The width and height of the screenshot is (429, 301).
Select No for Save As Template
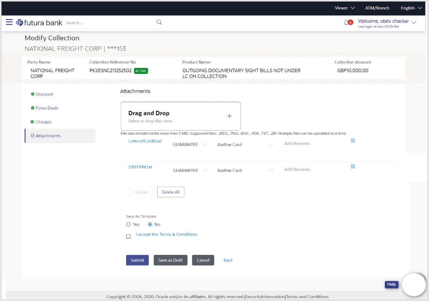[x=150, y=225]
